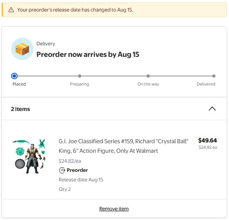Collapse the 2 items section chevron
The width and height of the screenshot is (229, 220).
[212, 109]
